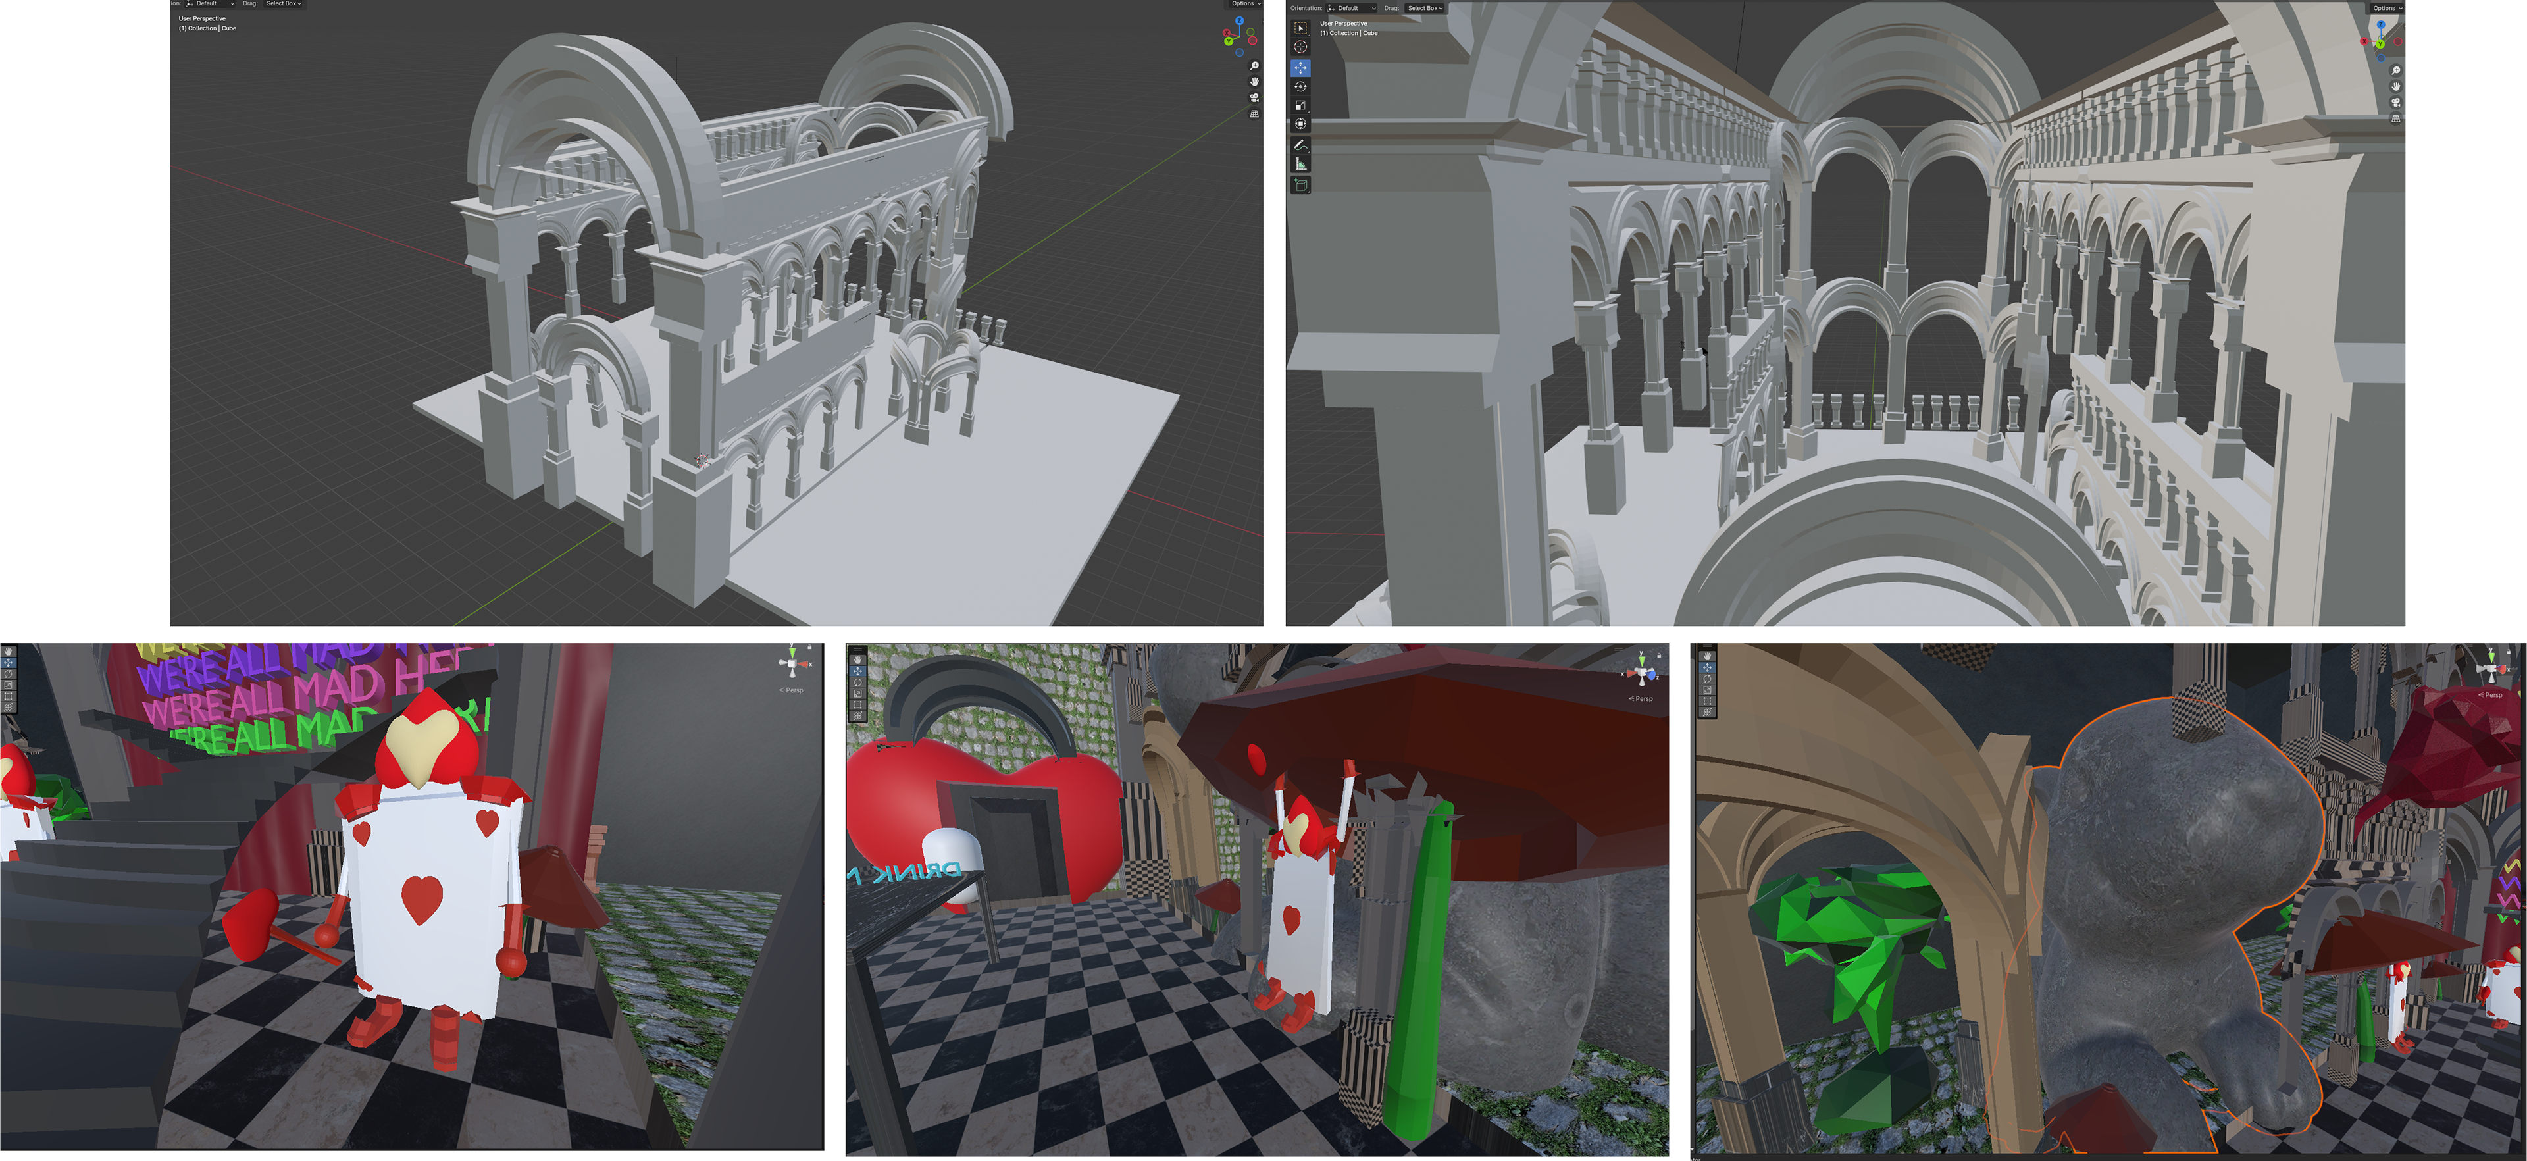
Task: Click scene orientation gizmo in middle Unity view
Action: tap(1642, 672)
